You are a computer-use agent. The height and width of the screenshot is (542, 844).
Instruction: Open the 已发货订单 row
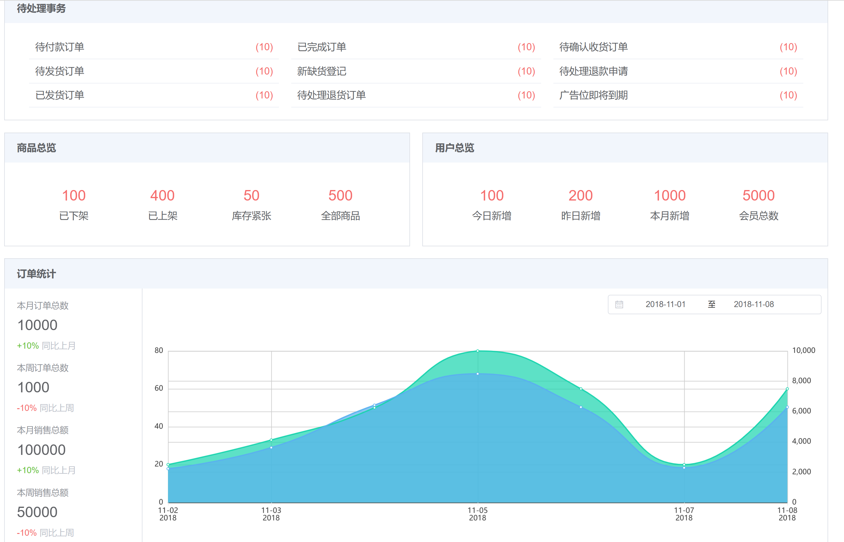pyautogui.click(x=154, y=95)
